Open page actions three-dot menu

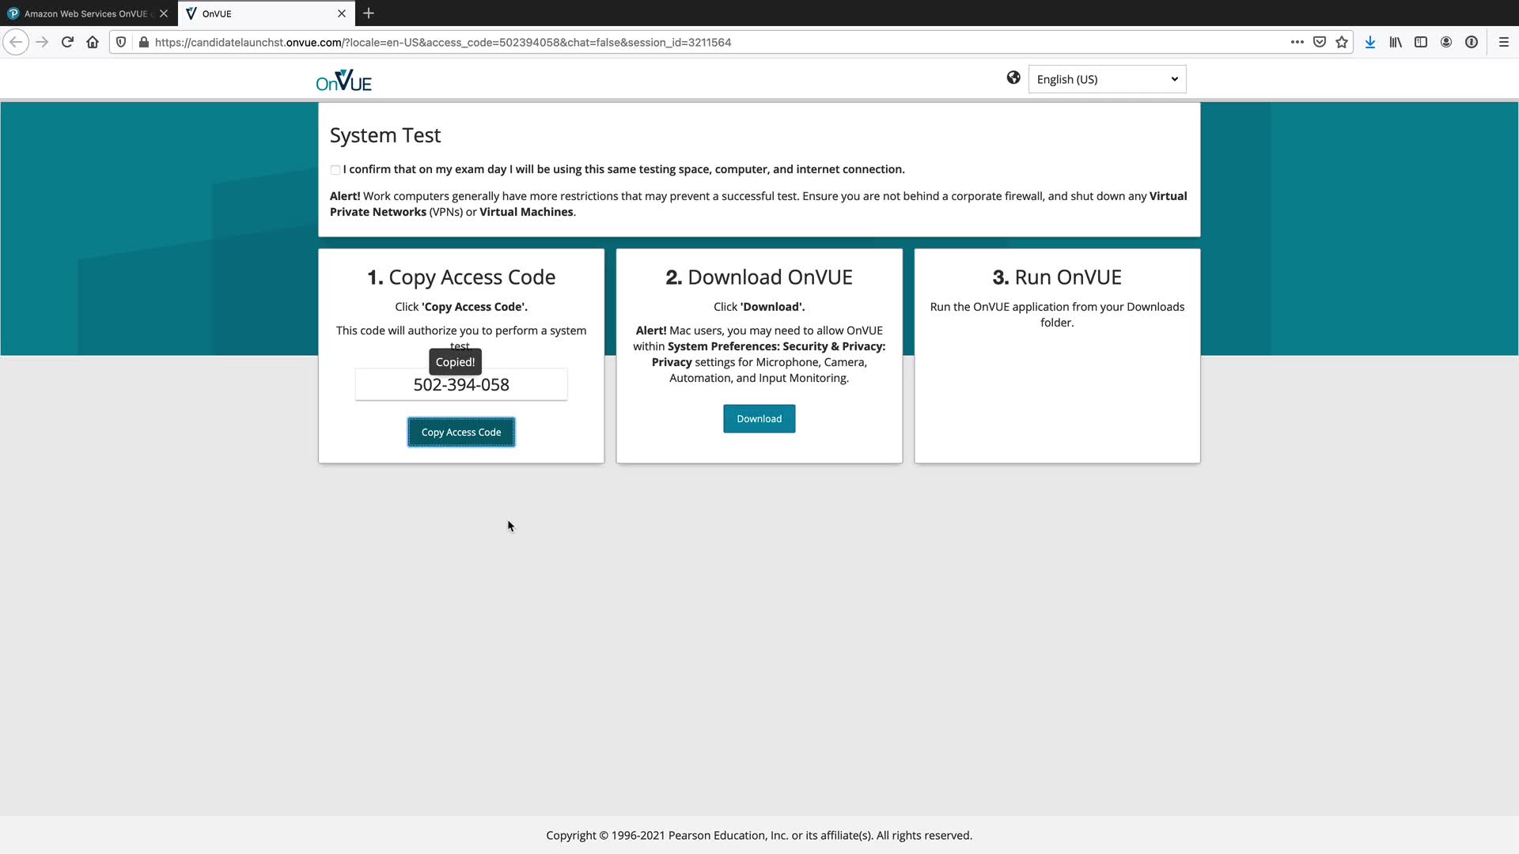point(1297,42)
